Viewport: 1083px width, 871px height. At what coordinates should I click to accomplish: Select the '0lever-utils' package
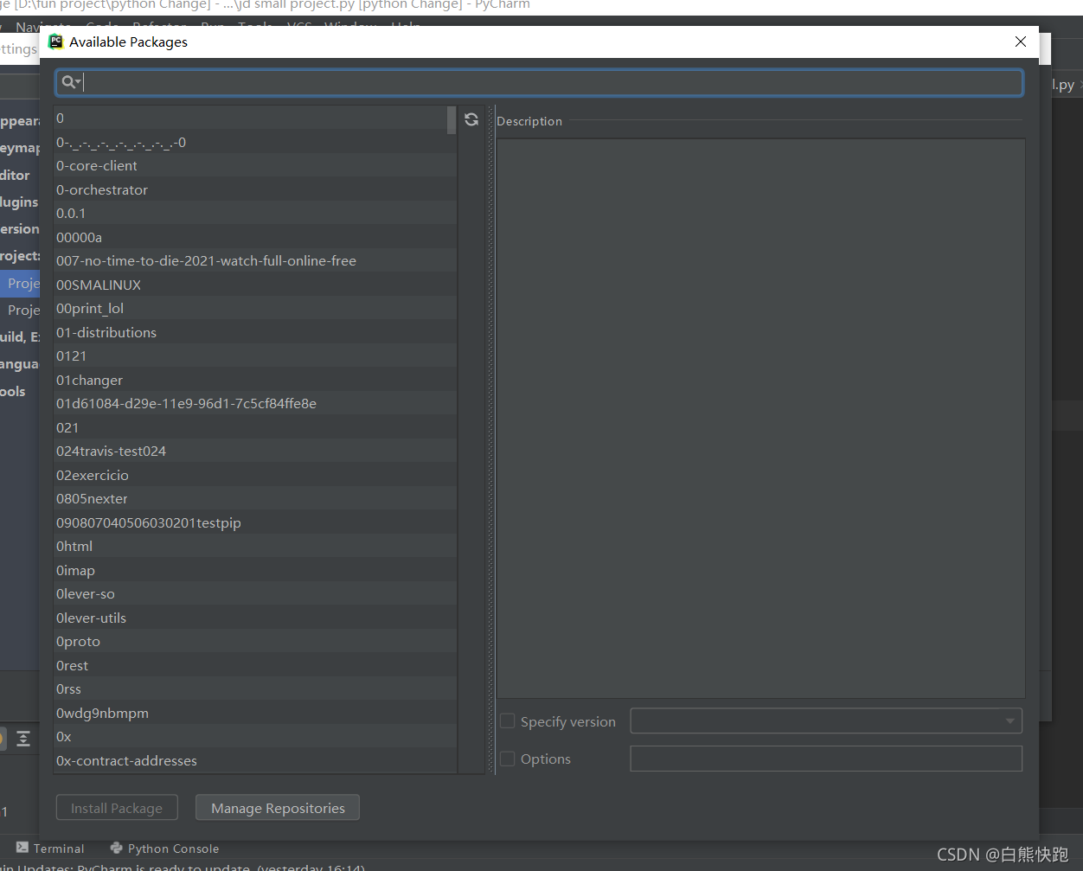pyautogui.click(x=255, y=618)
